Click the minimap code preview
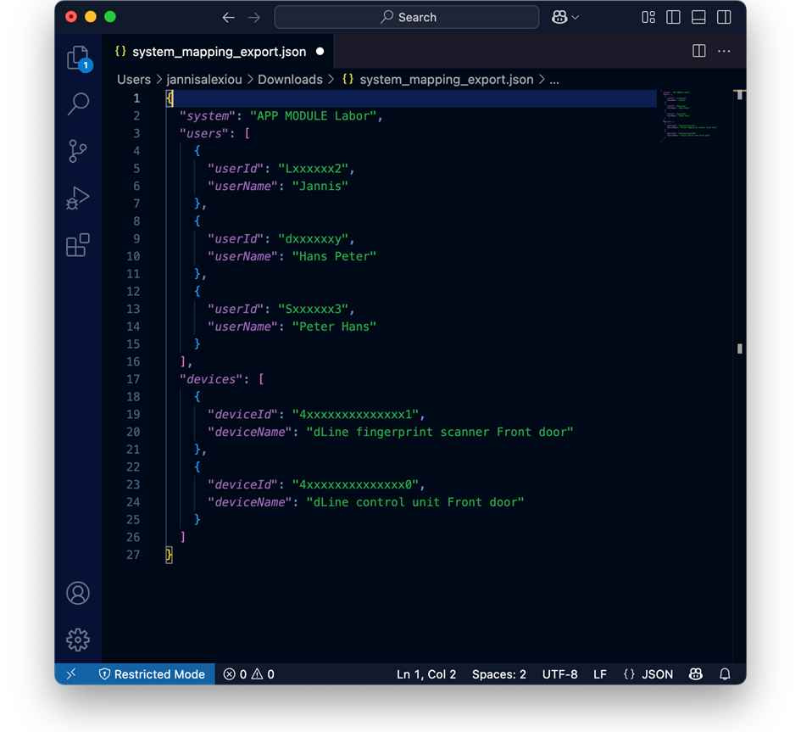 689,115
